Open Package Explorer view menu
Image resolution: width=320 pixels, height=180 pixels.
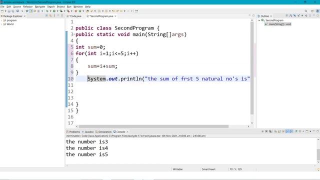[x=54, y=15]
